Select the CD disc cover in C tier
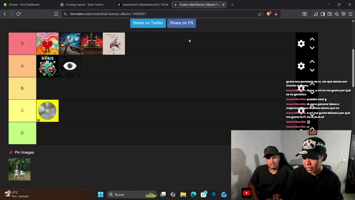 47,111
